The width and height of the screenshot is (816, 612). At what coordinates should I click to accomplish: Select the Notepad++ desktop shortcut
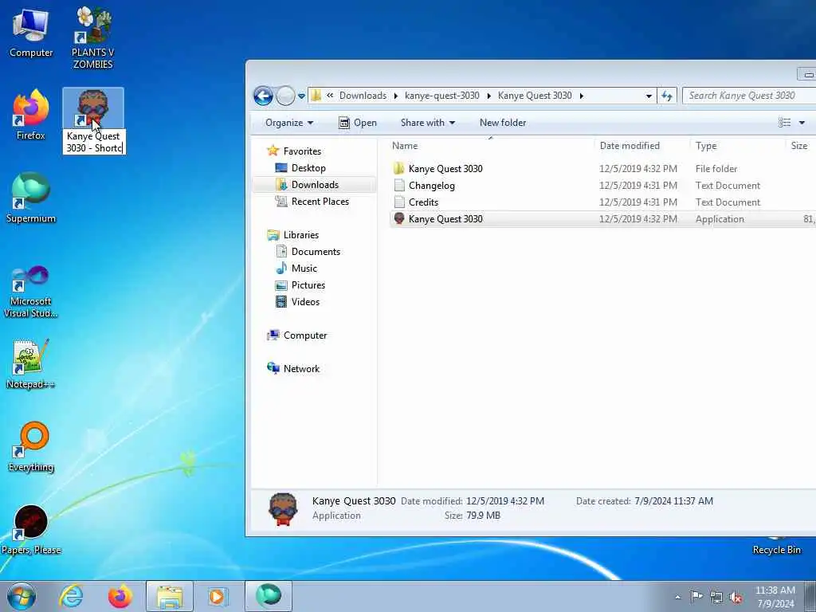point(31,363)
